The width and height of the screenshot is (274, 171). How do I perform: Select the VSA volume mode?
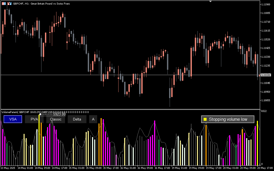tap(13, 119)
